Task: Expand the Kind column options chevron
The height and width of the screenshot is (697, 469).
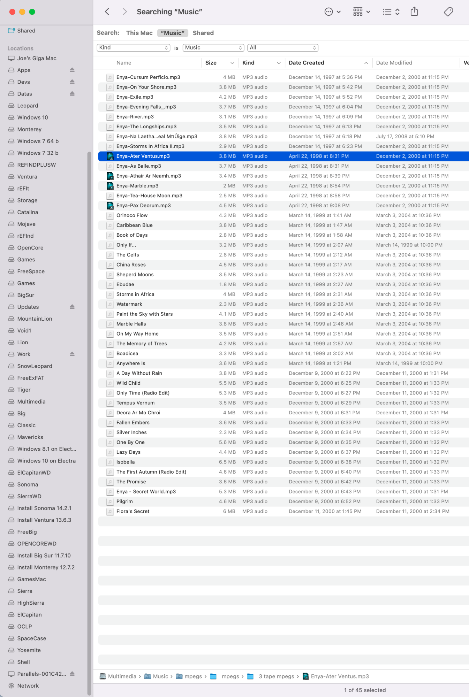Action: click(279, 63)
